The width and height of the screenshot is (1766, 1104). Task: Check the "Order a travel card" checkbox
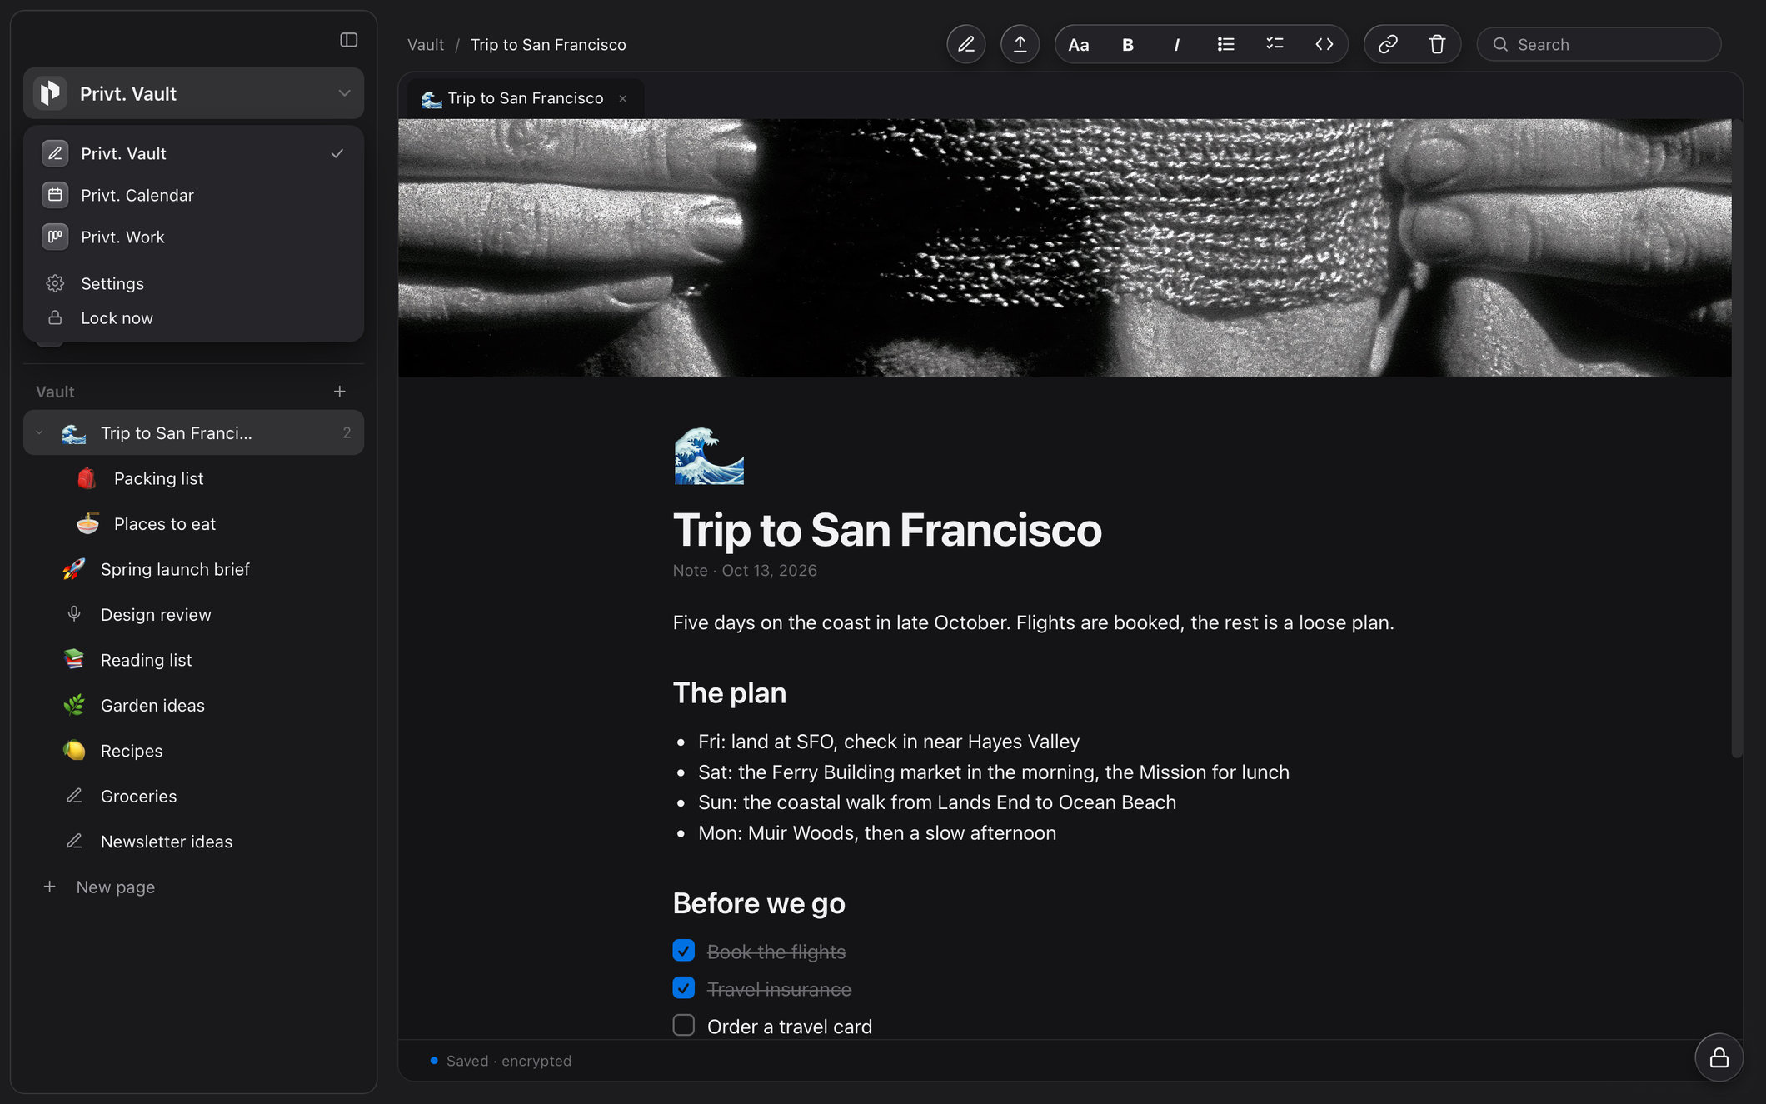(683, 1025)
